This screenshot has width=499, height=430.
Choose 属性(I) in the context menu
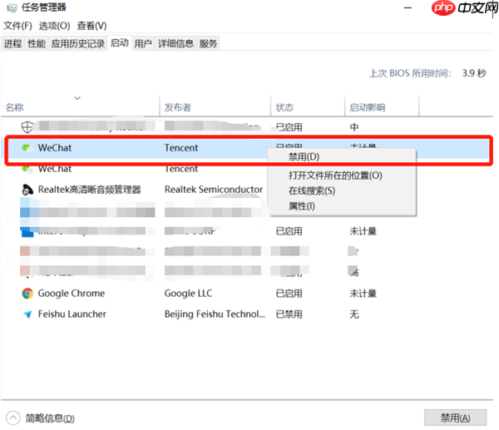pos(342,206)
